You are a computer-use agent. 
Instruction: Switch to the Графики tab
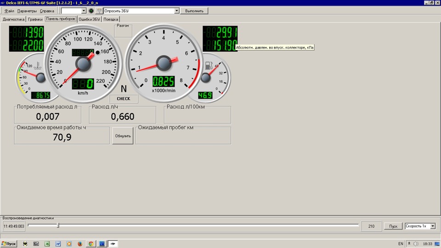[x=35, y=19]
